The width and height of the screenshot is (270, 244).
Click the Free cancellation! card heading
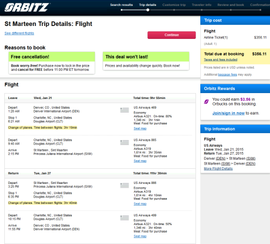coord(30,57)
